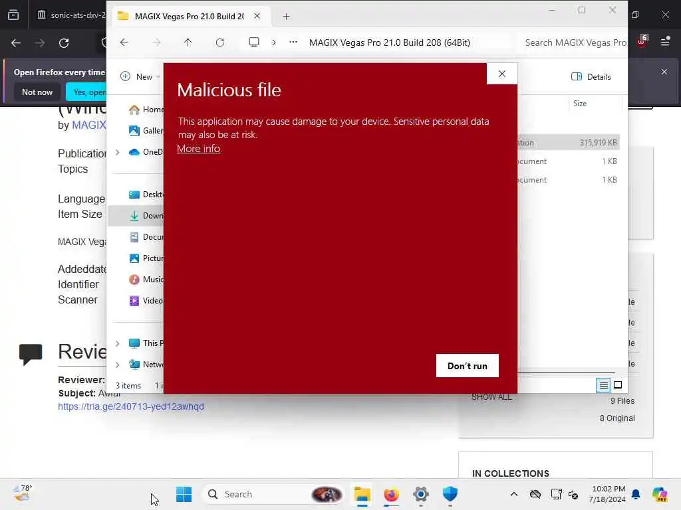681x510 pixels.
Task: Open the New item dropdown in Explorer
Action: tap(140, 77)
